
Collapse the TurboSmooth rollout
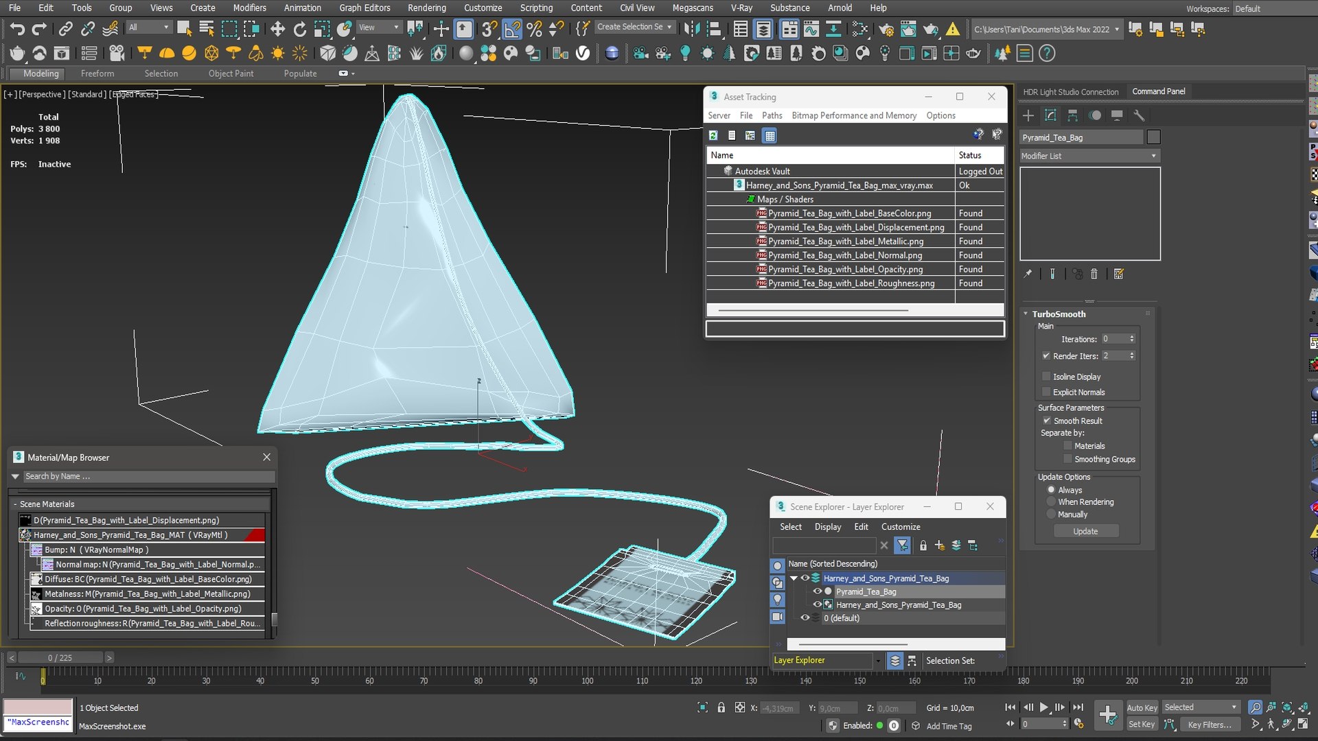(1026, 314)
